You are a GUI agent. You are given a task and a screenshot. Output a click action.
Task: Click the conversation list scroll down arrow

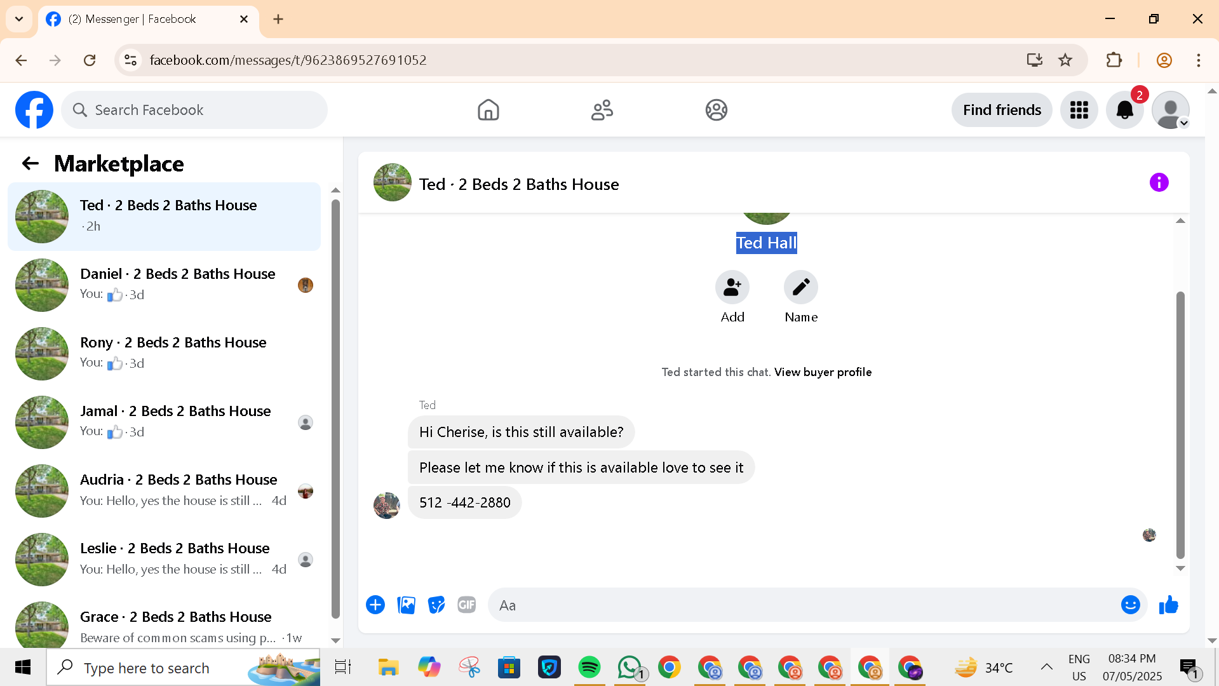[335, 641]
